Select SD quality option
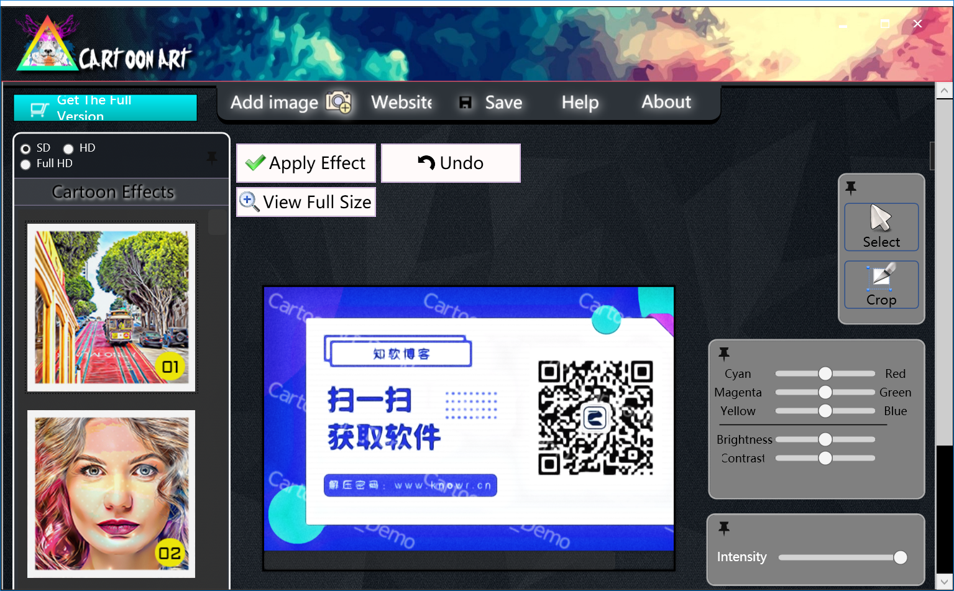 click(25, 149)
